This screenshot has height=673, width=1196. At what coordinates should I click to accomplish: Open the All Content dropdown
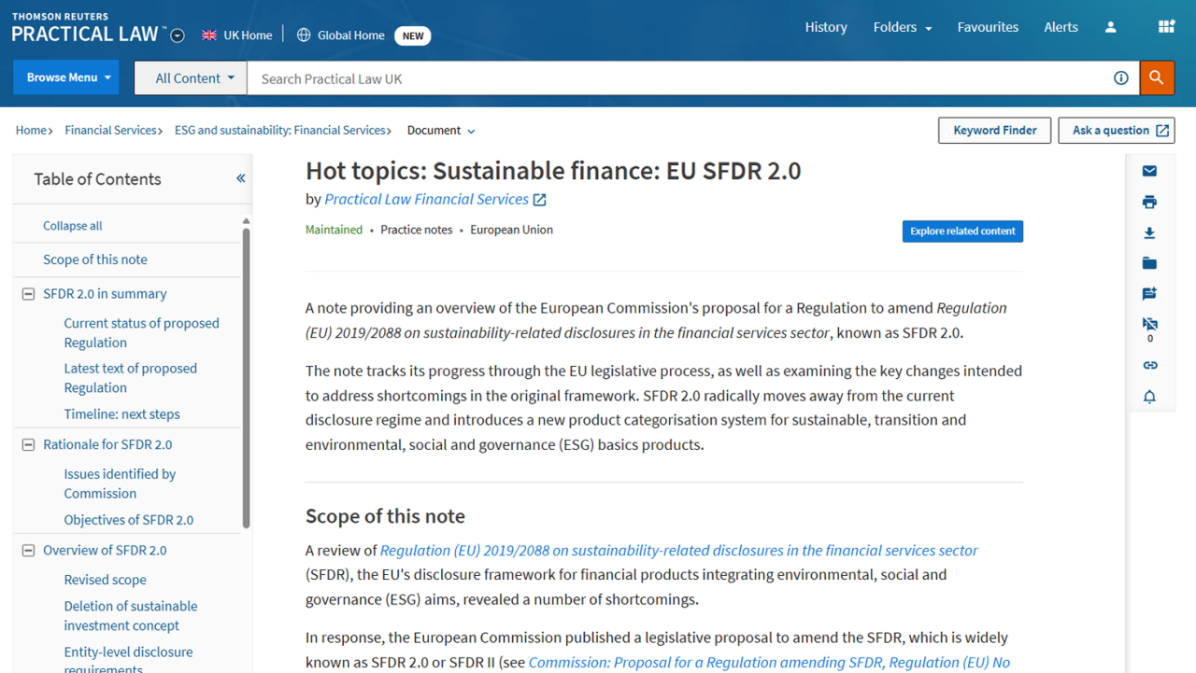tap(192, 78)
